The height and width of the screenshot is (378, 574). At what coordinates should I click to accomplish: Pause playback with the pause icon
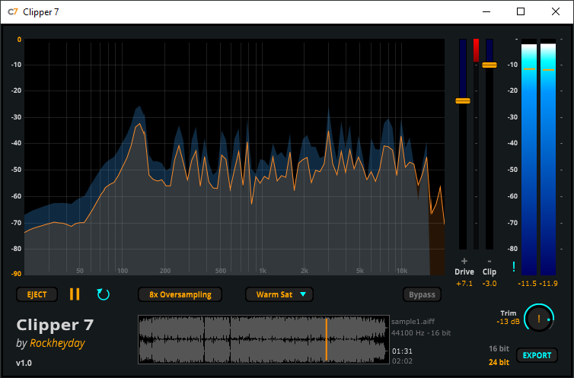coord(75,294)
